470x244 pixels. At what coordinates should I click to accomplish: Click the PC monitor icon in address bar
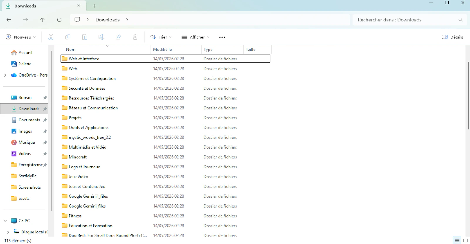[x=77, y=20]
